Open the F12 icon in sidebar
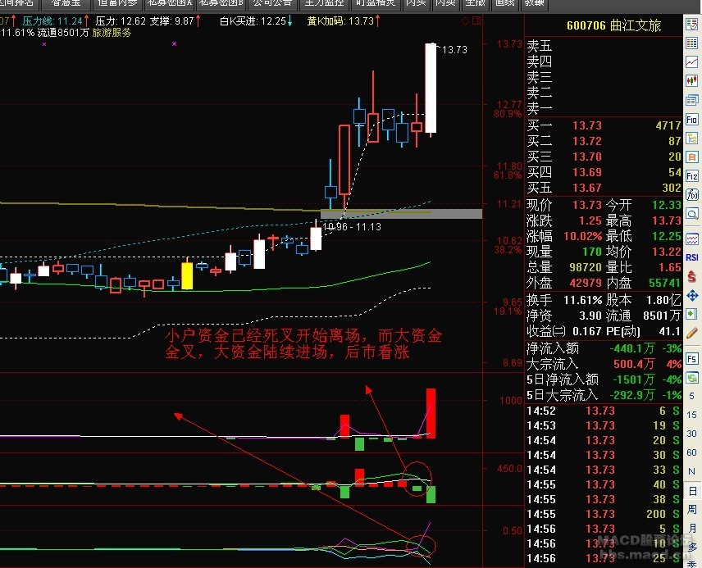The image size is (702, 568). [x=692, y=176]
